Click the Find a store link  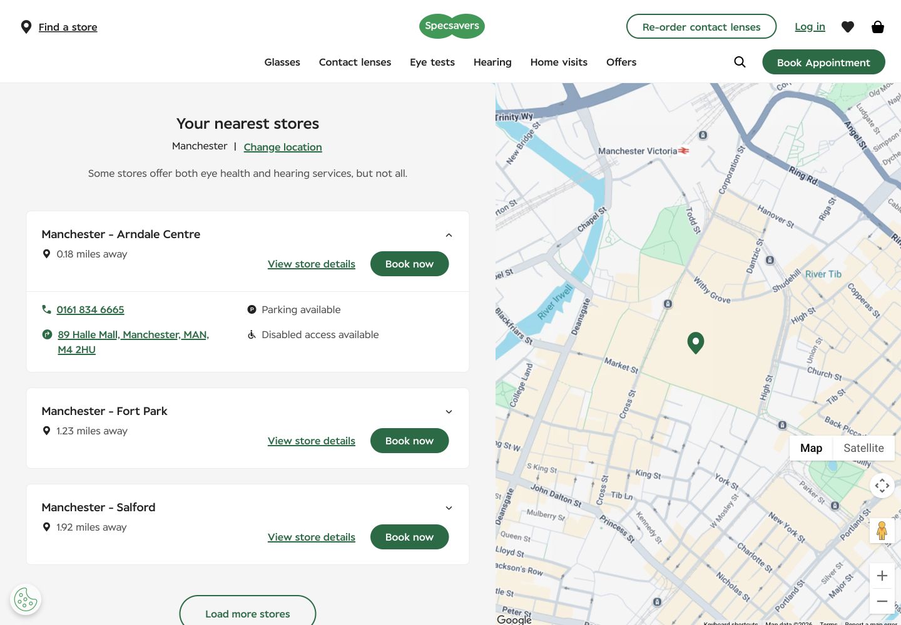tap(68, 27)
